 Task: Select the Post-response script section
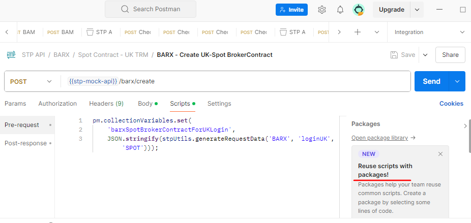coord(25,143)
